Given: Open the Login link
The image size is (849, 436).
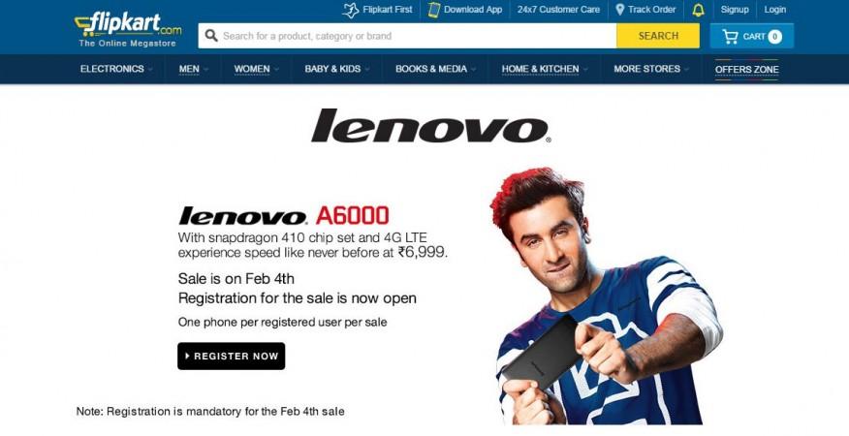Looking at the screenshot, I should pyautogui.click(x=774, y=10).
